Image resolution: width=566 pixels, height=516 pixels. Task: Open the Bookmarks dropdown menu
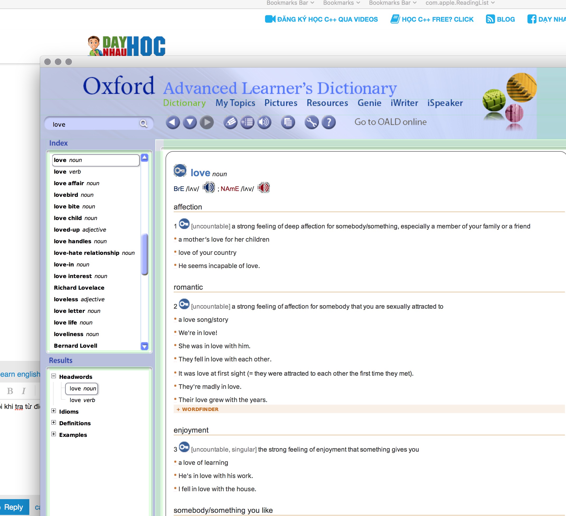coord(341,3)
